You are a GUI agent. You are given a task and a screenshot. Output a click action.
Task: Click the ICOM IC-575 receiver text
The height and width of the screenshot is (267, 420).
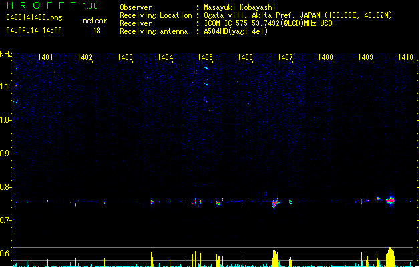[x=268, y=23]
